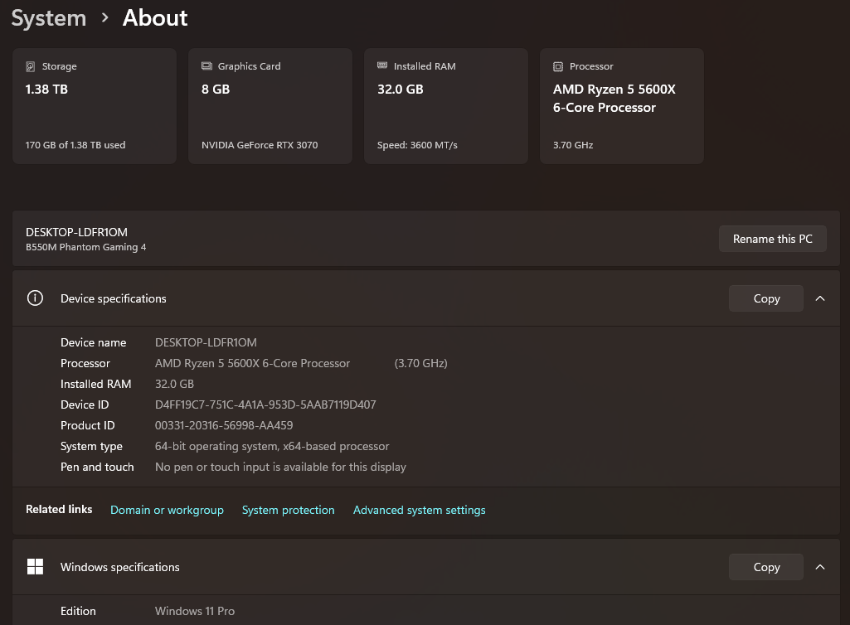Select the Processor chip icon
The width and height of the screenshot is (850, 625).
pos(558,66)
